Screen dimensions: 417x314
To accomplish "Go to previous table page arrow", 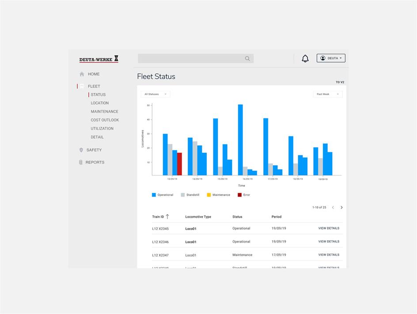I will point(333,208).
